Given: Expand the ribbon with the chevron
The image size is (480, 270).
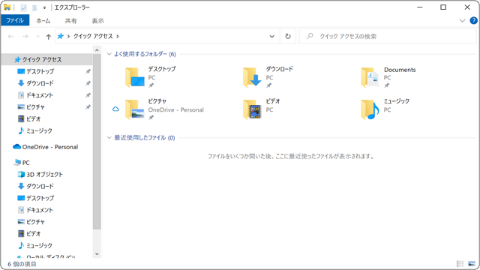Looking at the screenshot, I should pos(462,20).
